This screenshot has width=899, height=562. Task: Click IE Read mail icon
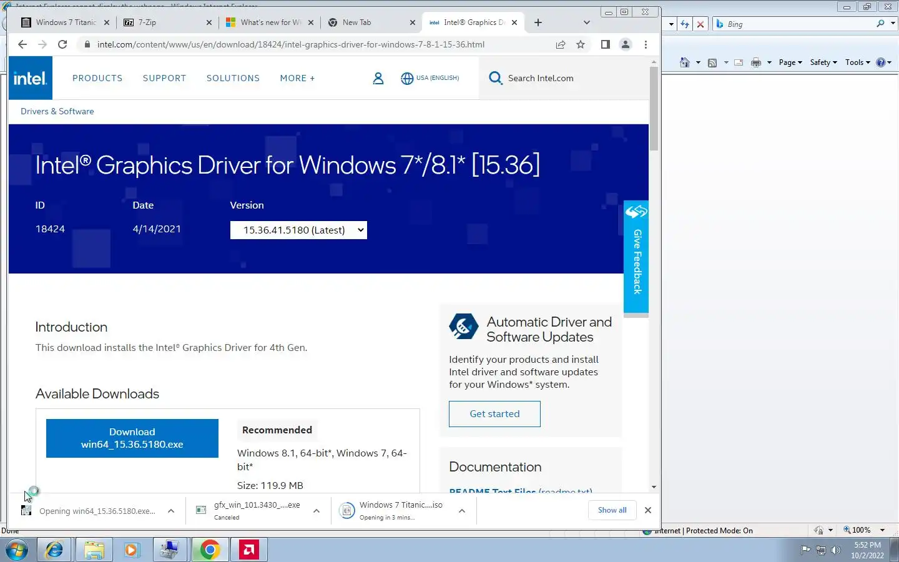coord(739,62)
